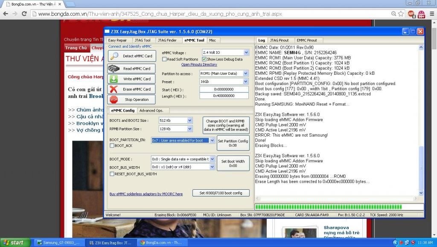Open the eMMC Voltage dropdown
Viewport: 437px width, 247px height.
[x=246, y=53]
